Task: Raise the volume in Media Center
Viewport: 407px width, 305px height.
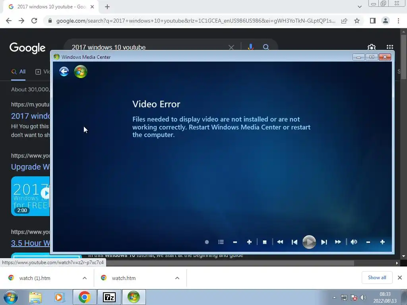Action: [x=382, y=242]
